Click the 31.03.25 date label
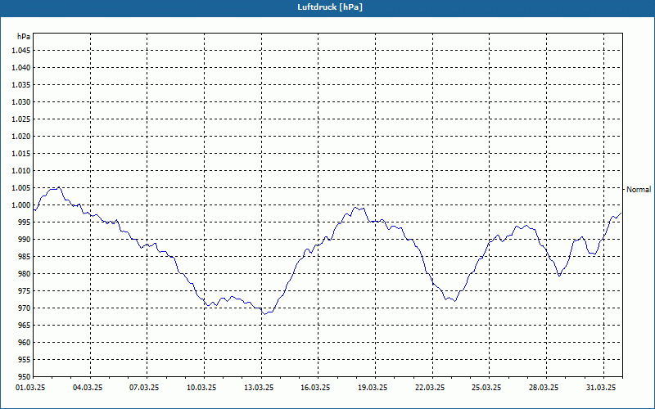655x409 pixels. click(x=601, y=388)
